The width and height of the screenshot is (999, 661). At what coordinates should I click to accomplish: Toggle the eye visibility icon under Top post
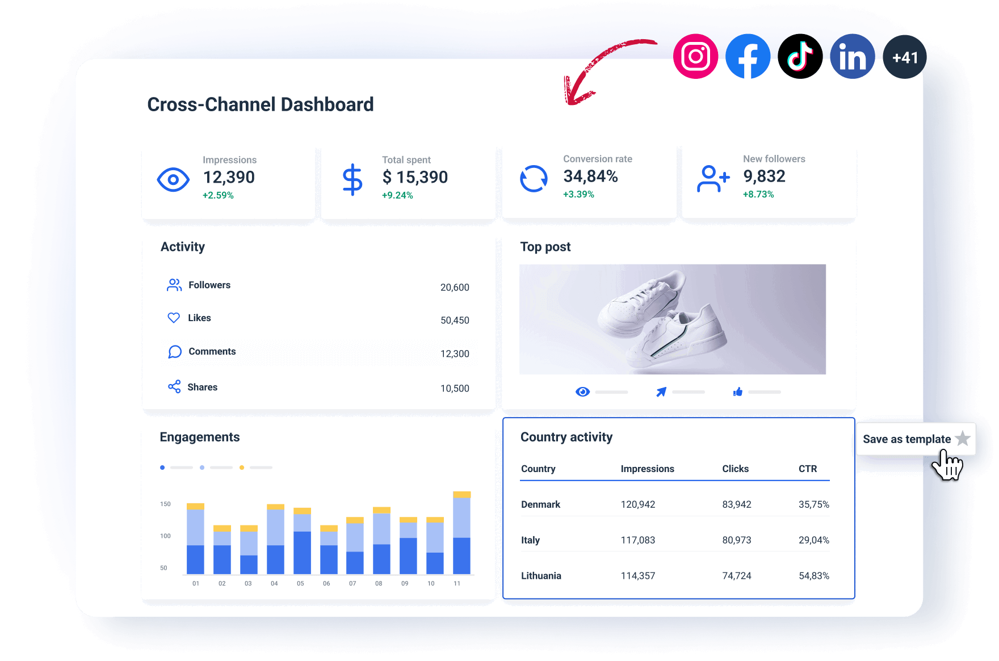point(583,391)
